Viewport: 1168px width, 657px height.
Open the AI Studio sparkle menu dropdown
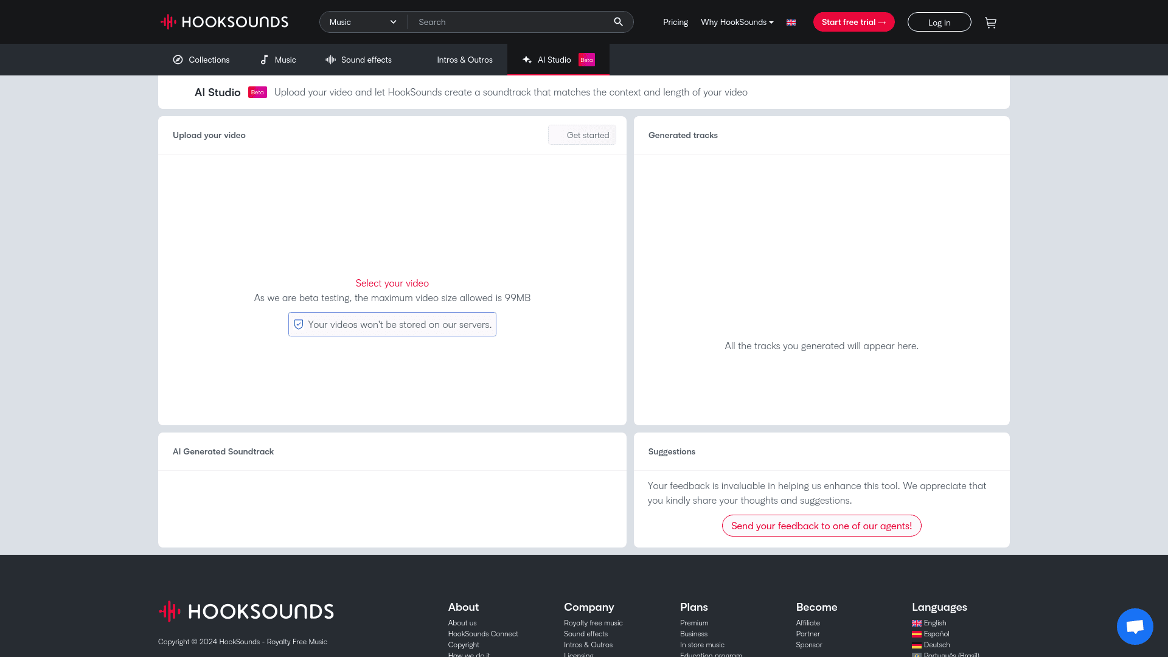coord(526,60)
